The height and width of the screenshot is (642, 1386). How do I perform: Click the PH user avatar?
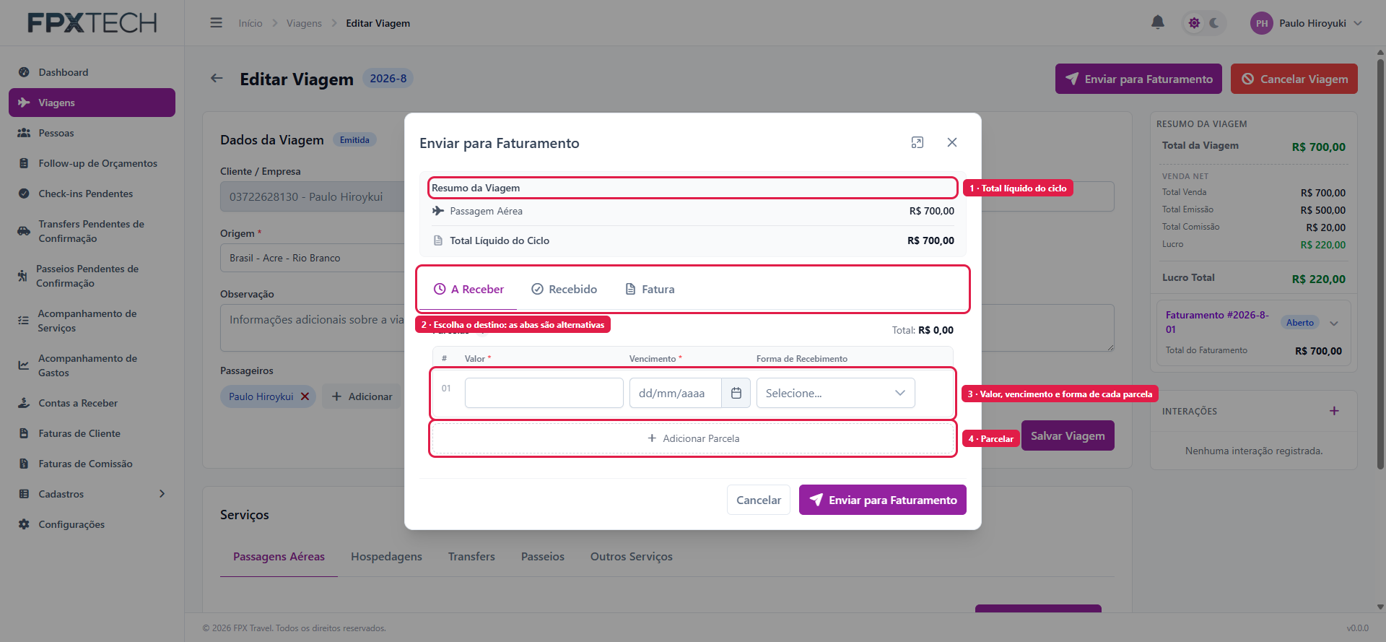click(x=1261, y=23)
